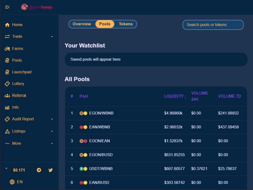Expand the Listings submenu arrow
This screenshot has height=190, width=253.
click(52, 131)
